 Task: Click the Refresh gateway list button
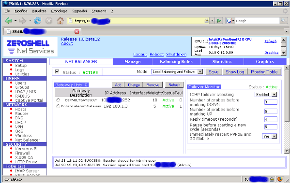174,85
